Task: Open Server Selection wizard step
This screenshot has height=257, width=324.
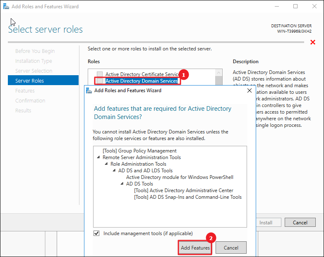Action: [34, 71]
